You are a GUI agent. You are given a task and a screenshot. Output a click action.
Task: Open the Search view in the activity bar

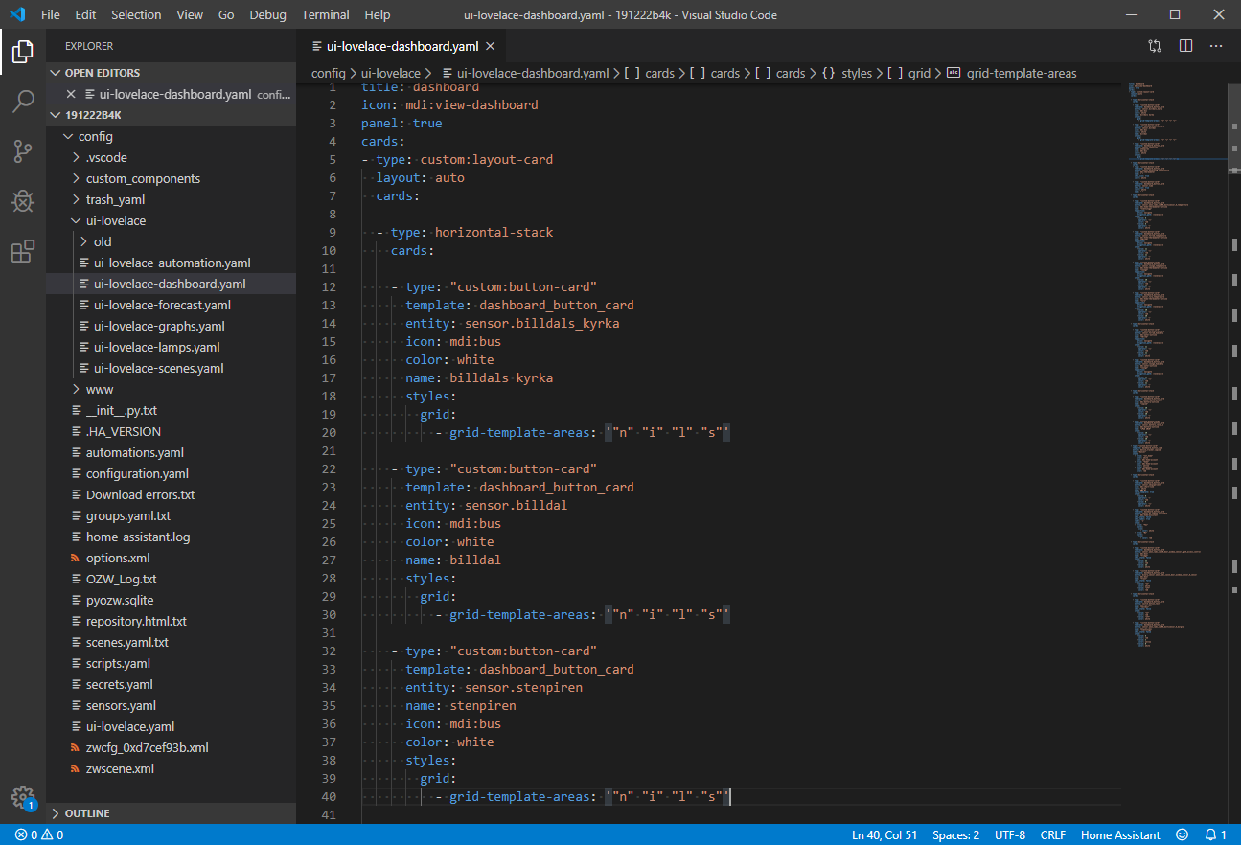tap(23, 101)
